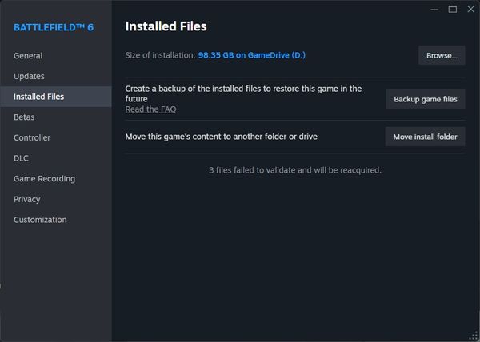Select the Installed Files tab
This screenshot has height=342, width=480.
point(39,97)
